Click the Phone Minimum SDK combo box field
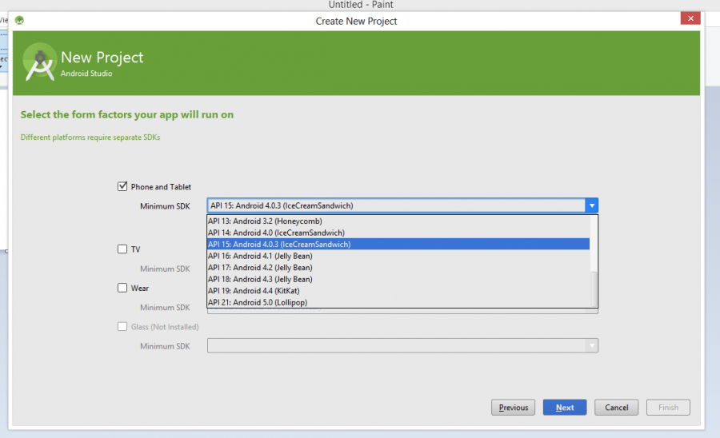 [x=395, y=205]
